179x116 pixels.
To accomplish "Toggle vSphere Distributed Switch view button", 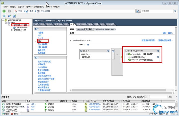I will 105,29.
